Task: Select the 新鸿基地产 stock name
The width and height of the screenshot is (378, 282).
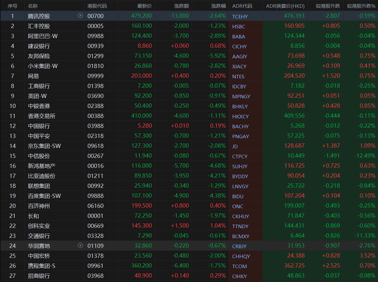Action: pos(42,166)
